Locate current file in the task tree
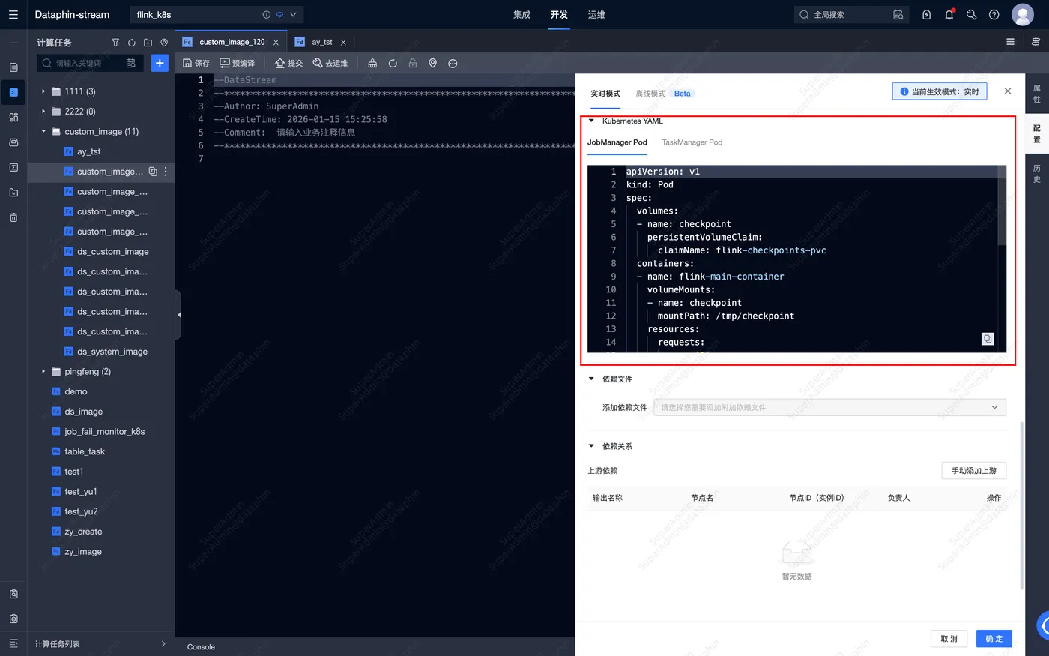Screen dimensions: 1049x656 coord(164,43)
